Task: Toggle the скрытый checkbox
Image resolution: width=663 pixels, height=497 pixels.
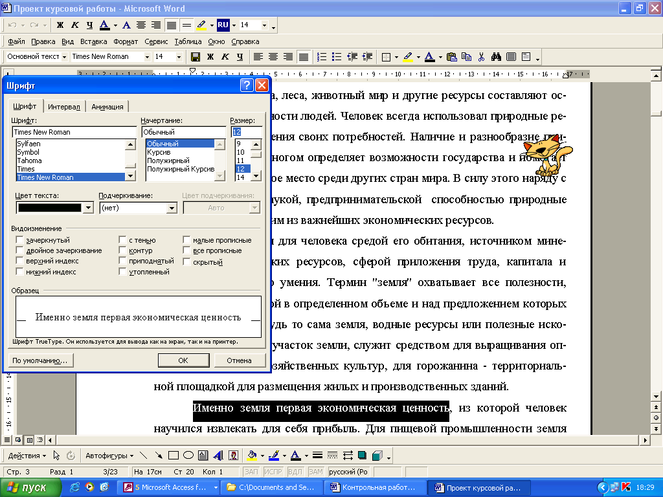Action: coord(186,261)
